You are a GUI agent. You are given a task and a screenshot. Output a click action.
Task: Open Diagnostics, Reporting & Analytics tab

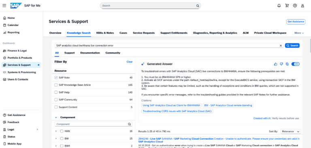[215, 33]
